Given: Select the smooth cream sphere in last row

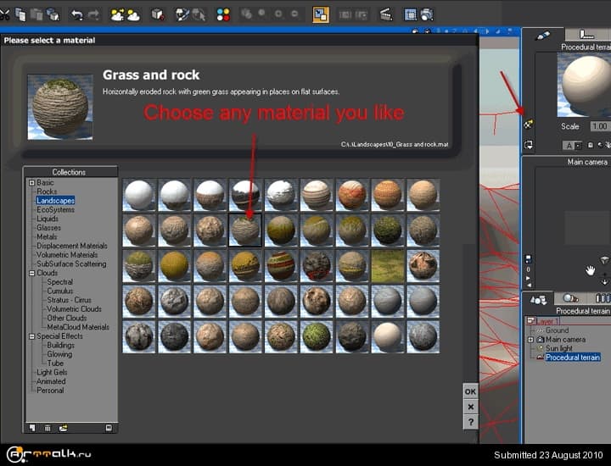Looking at the screenshot, I should [387, 337].
